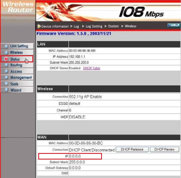Switch to Device information tab
This screenshot has width=181, height=178.
click(55, 26)
